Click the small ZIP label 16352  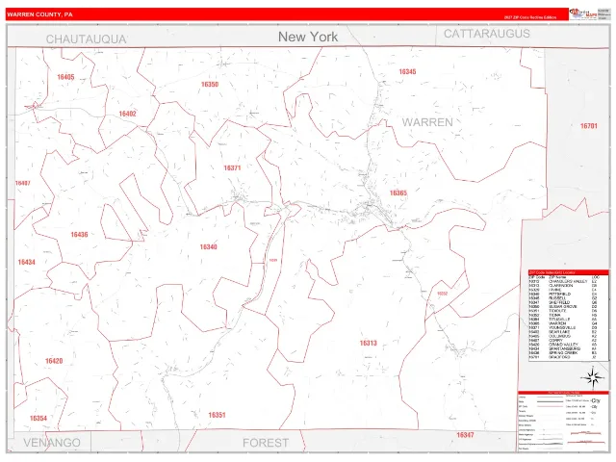coord(443,294)
